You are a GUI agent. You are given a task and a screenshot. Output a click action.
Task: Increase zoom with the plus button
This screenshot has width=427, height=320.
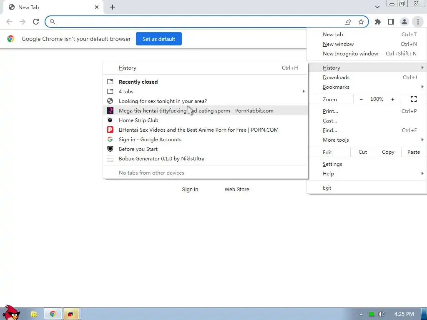392,99
